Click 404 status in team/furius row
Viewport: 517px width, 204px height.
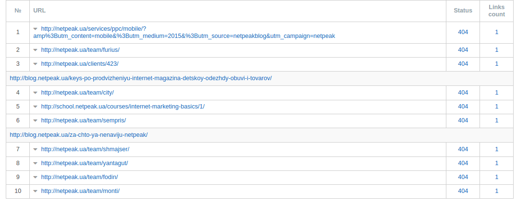(x=463, y=50)
